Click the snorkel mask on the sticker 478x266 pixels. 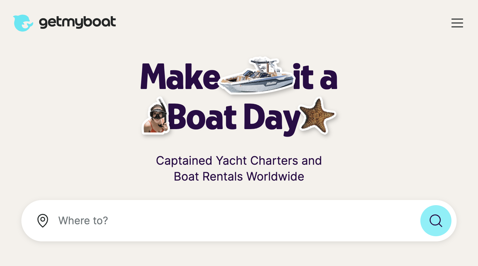(158, 115)
